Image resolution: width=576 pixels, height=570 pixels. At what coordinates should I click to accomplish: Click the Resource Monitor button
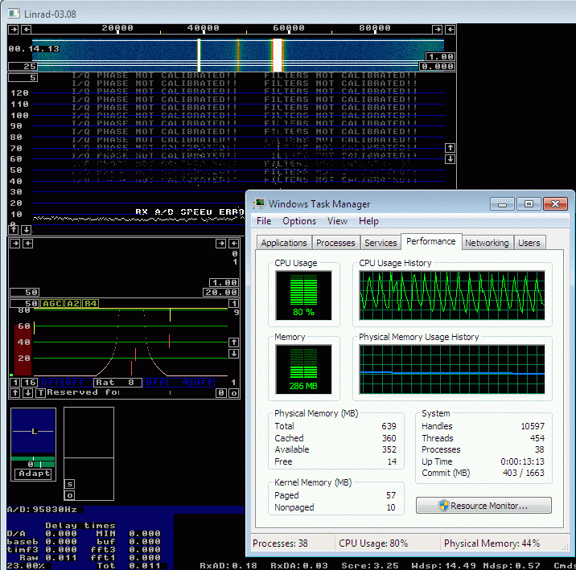483,506
